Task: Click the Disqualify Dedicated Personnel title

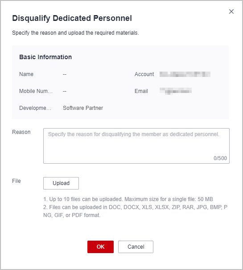Action: [x=72, y=18]
